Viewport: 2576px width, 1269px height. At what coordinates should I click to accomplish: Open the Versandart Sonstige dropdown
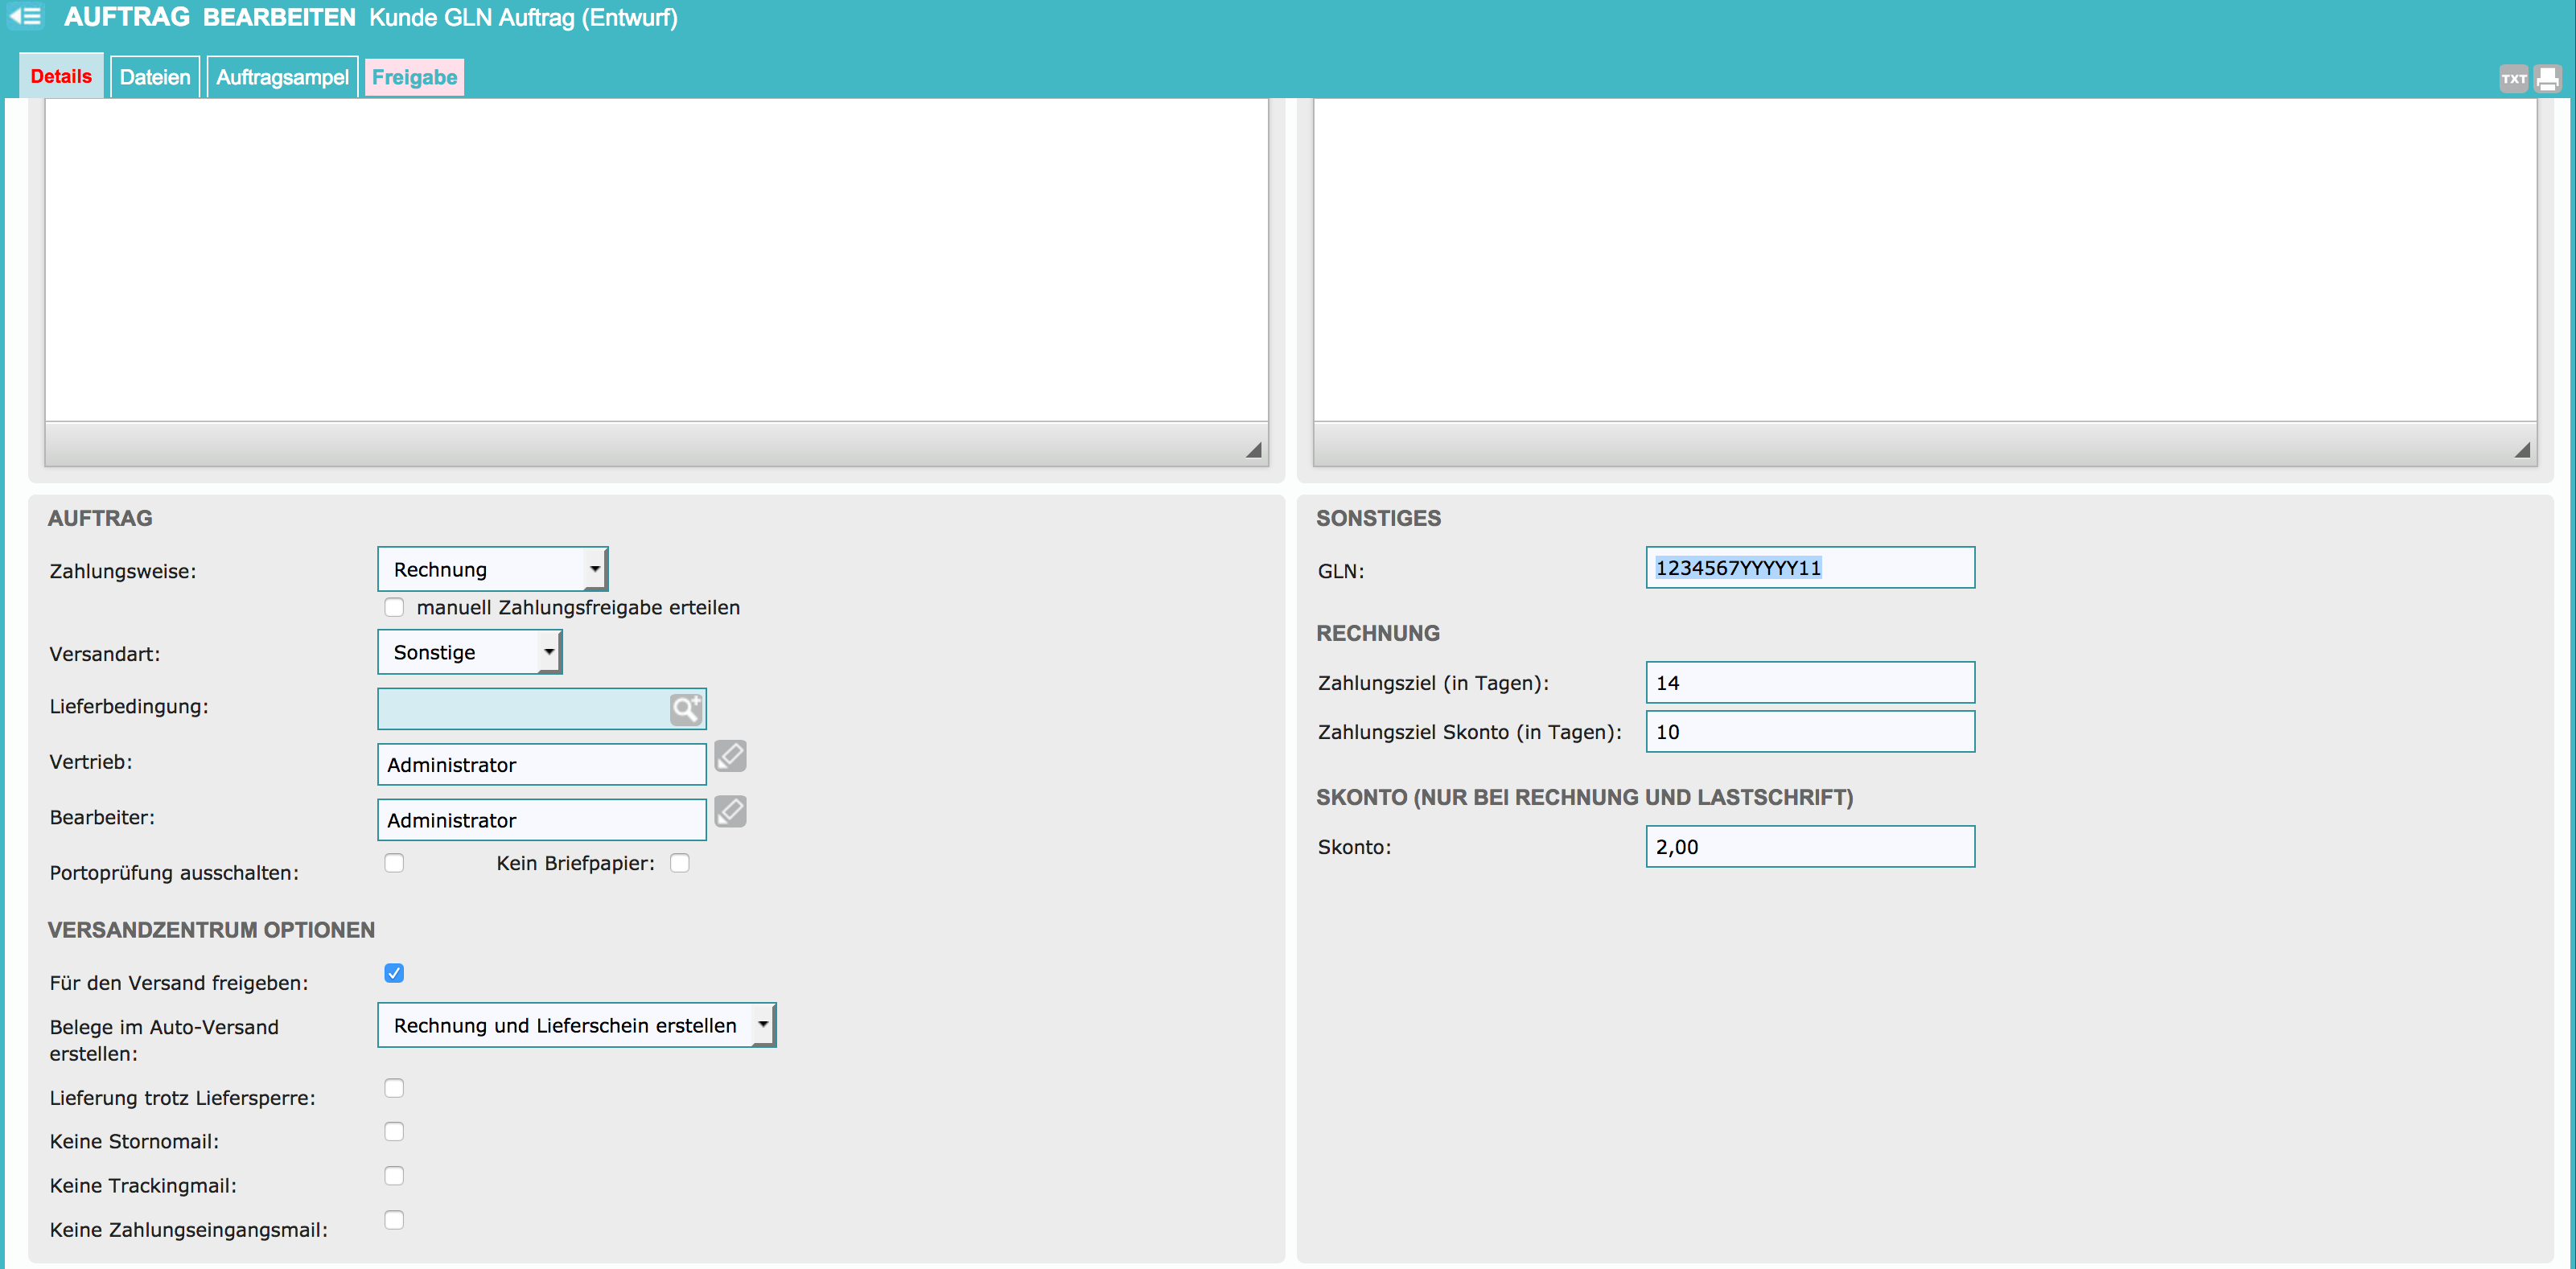coord(469,652)
